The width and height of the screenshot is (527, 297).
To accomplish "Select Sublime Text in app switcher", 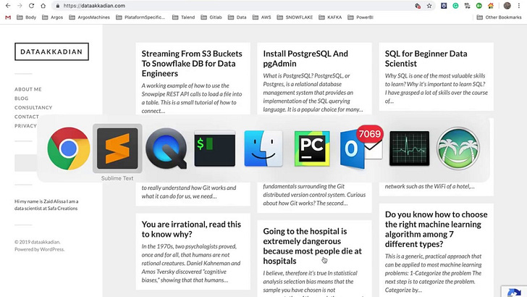I will 117,148.
